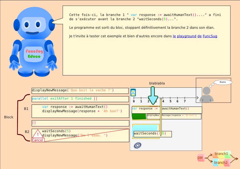Click the 4 mark on the timeline ruler

(163, 101)
